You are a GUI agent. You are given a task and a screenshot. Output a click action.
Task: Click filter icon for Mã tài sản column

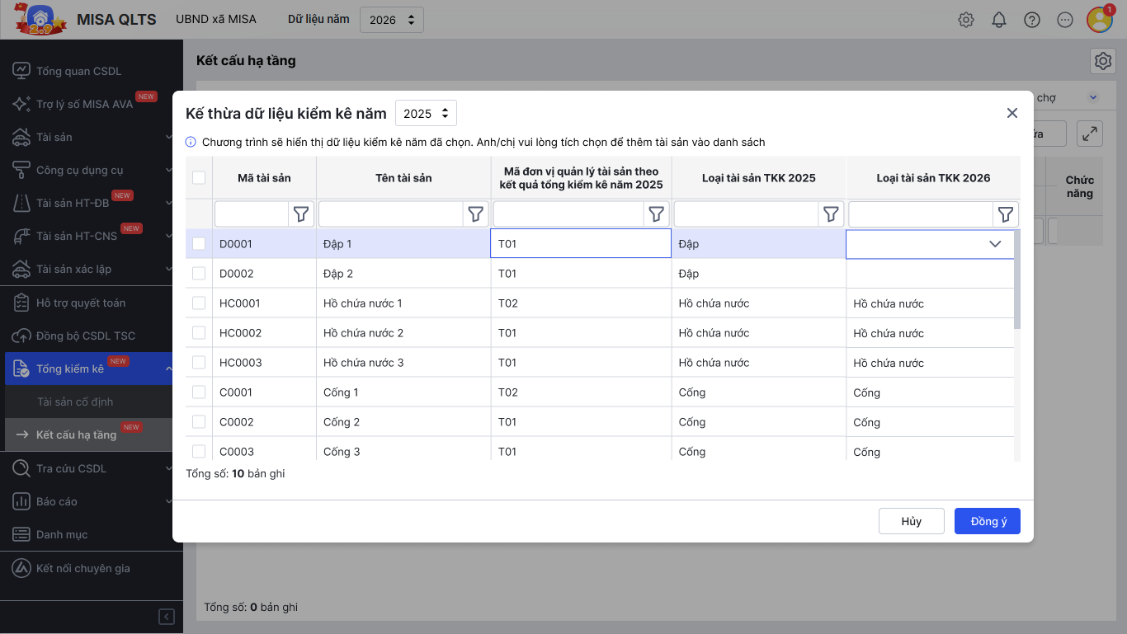301,214
